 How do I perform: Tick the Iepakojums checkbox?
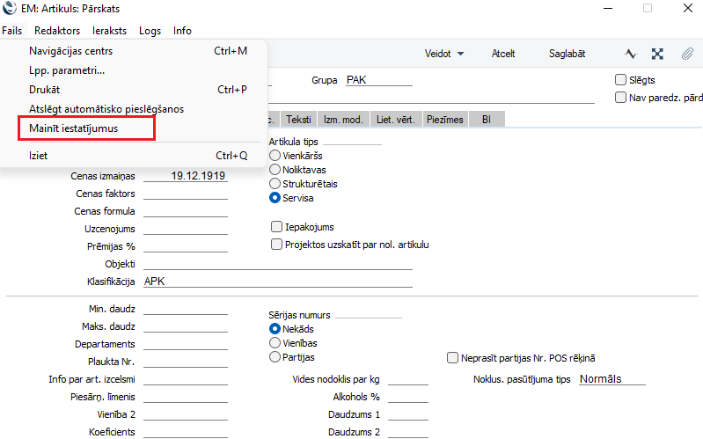[x=276, y=227]
